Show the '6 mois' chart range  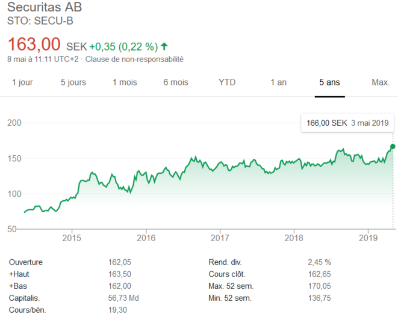click(176, 82)
